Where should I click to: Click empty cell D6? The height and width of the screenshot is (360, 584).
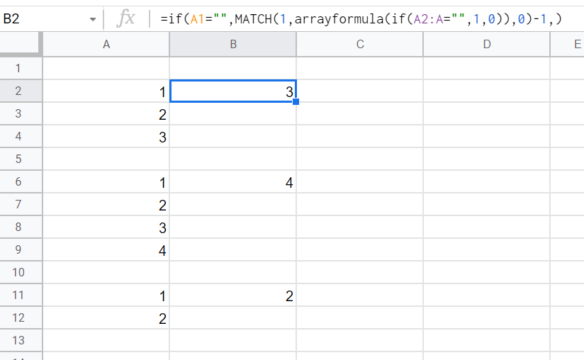coord(487,181)
